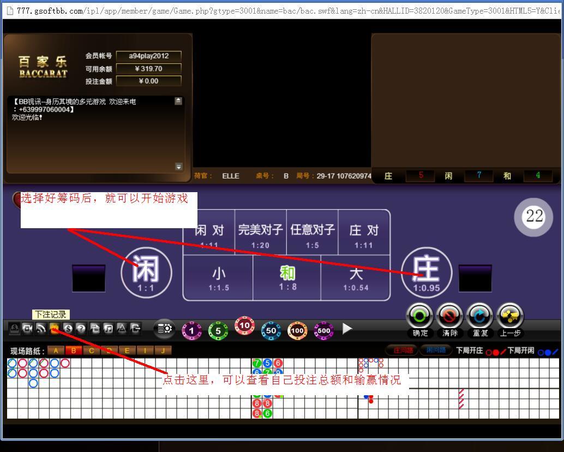
Task: Click the tie count 4
Action: (538, 175)
